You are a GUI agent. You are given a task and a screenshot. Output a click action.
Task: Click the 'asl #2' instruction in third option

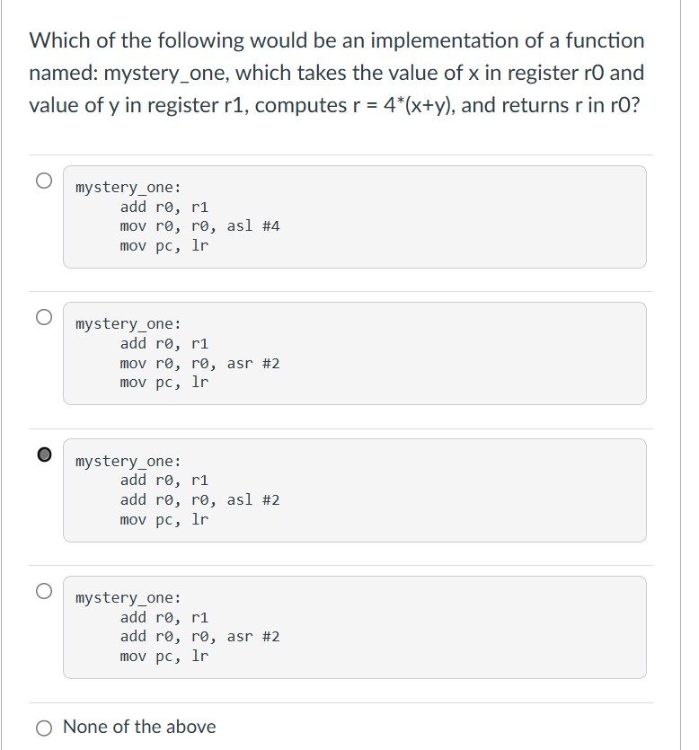pyautogui.click(x=261, y=499)
